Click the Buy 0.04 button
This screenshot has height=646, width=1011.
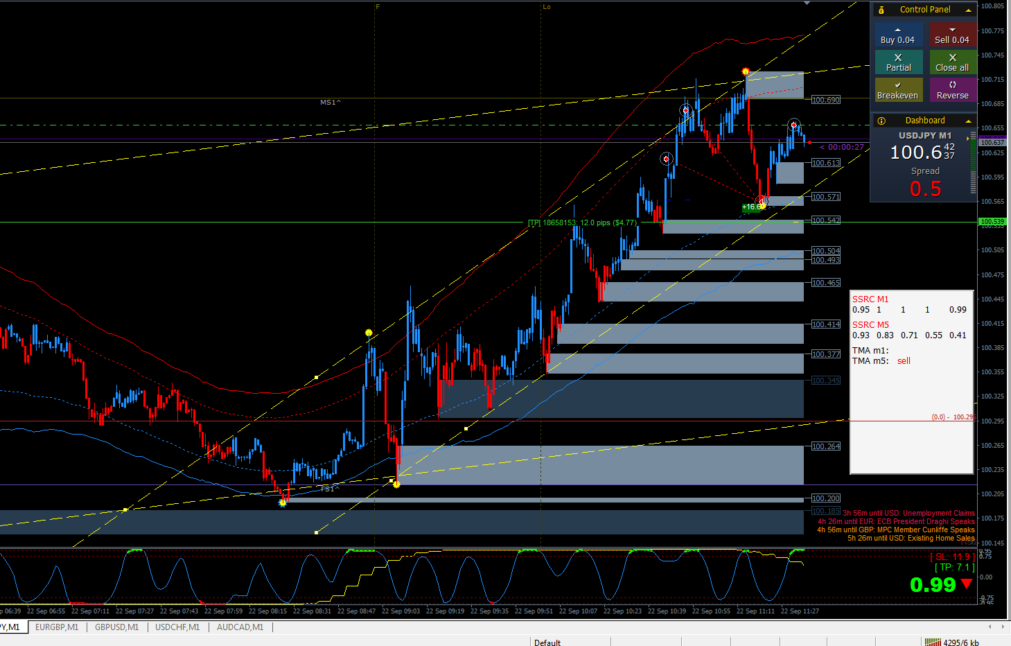pos(898,35)
